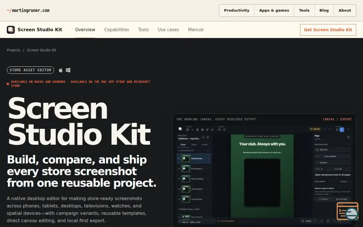Collapse the Background section chevron
Screen dimensions: 363x227
click(349, 144)
